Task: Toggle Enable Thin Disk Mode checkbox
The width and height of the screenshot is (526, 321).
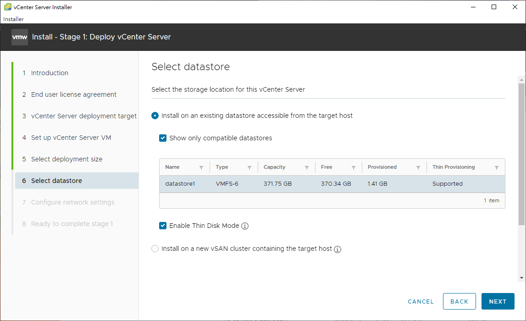Action: click(x=163, y=226)
